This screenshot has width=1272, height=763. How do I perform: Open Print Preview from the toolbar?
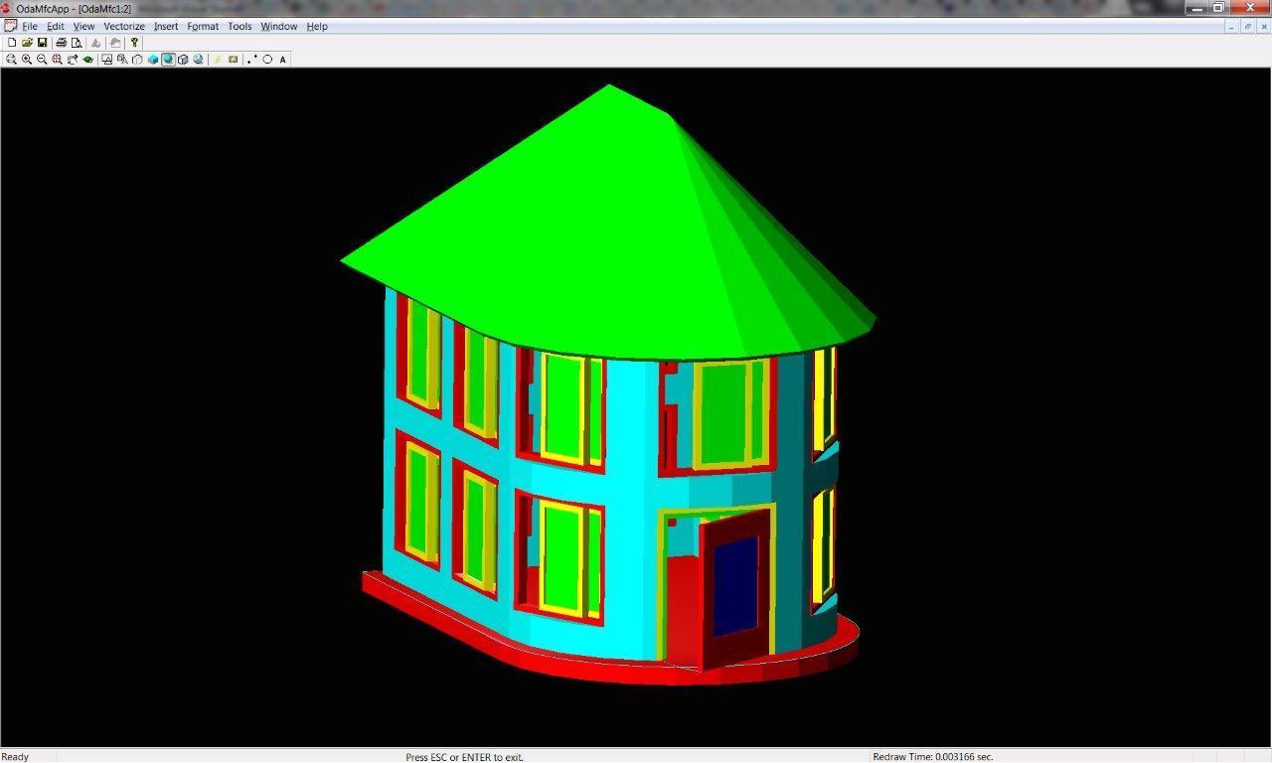pyautogui.click(x=77, y=43)
